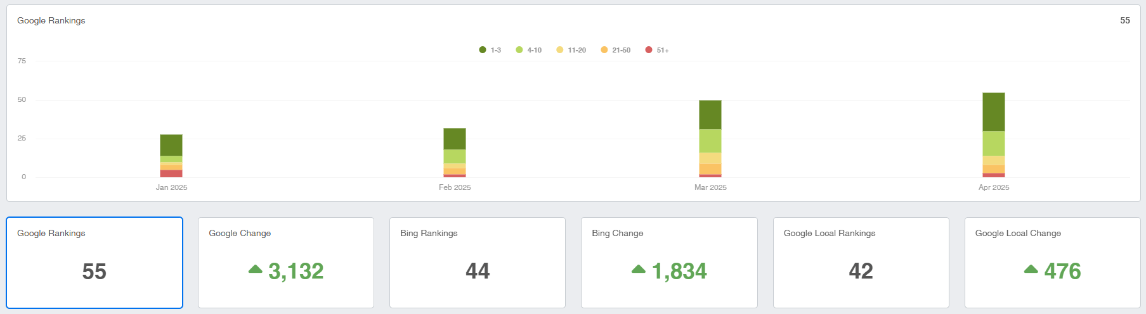Click the Google Rankings chart heading
This screenshot has height=314, width=1146.
[x=51, y=20]
